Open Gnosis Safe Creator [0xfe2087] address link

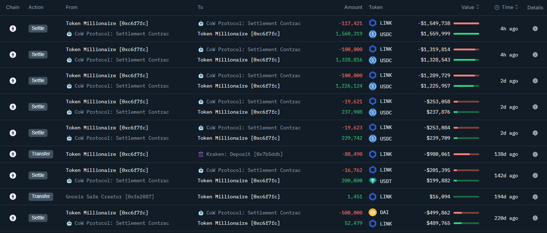[110, 196]
